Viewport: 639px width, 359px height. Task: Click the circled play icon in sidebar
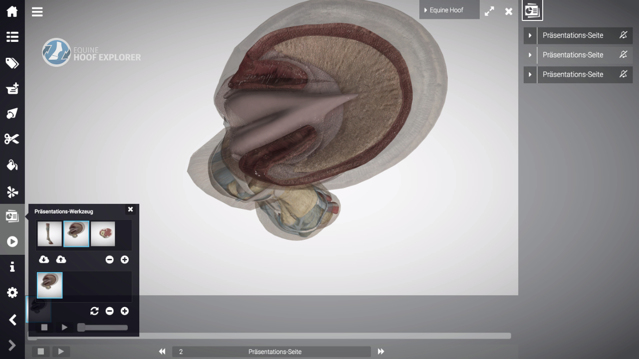pos(12,242)
